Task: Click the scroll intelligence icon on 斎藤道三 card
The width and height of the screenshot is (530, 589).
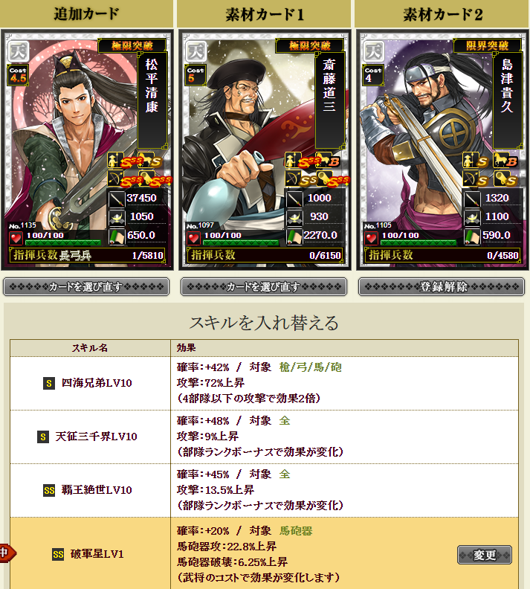Action: (294, 236)
